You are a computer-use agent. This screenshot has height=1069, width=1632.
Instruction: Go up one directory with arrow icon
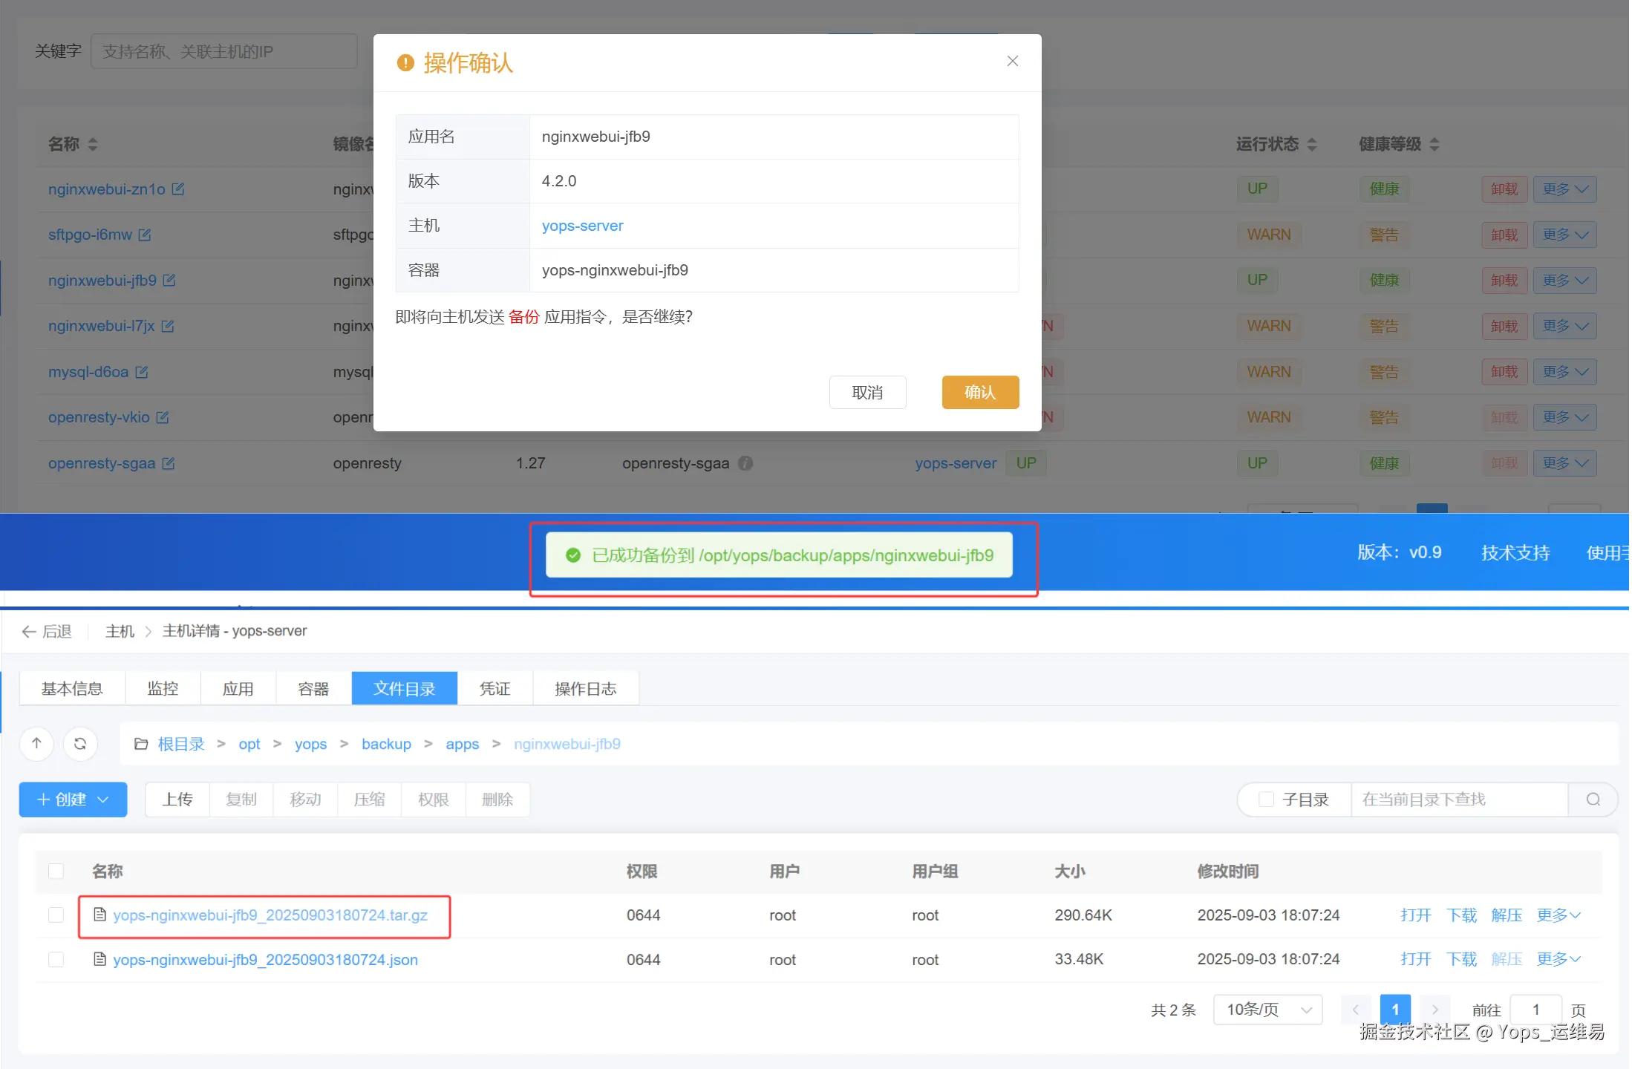click(x=36, y=744)
